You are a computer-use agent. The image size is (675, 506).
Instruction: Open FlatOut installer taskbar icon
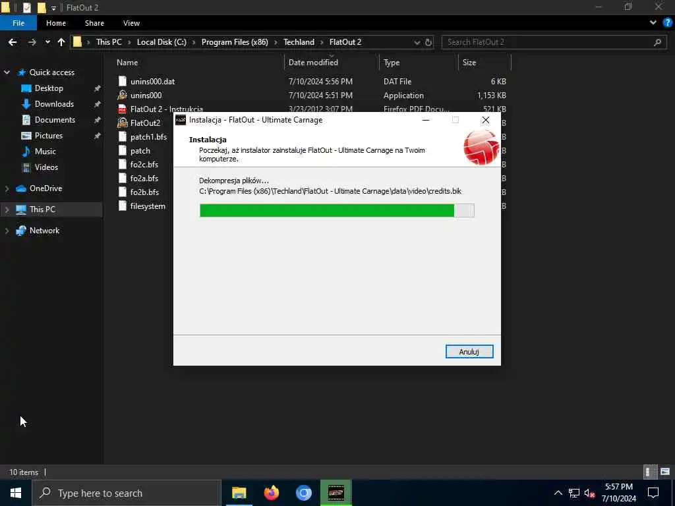(336, 493)
